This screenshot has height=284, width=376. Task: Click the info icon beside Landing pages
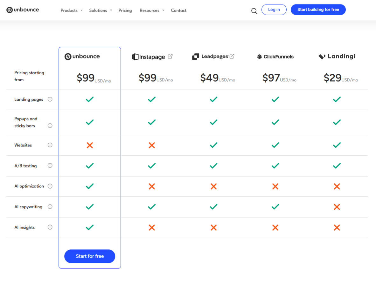(x=50, y=99)
